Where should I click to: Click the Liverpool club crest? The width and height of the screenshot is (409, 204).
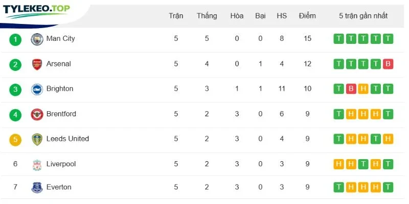(37, 165)
